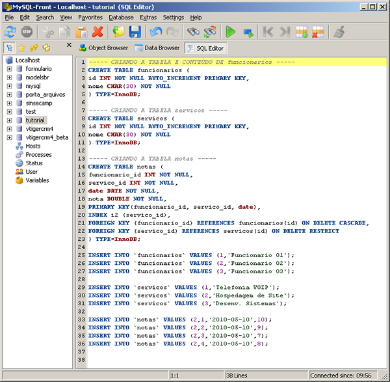Close the left navigator panel

(x=69, y=45)
